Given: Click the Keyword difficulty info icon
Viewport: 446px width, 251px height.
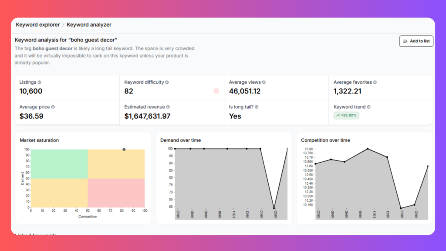Looking at the screenshot, I should click(167, 82).
